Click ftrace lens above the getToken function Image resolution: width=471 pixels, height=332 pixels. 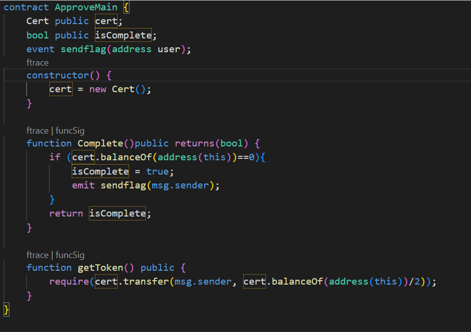click(x=37, y=255)
